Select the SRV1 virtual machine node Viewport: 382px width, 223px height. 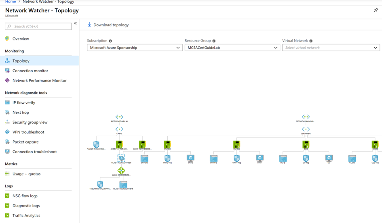pos(260,158)
